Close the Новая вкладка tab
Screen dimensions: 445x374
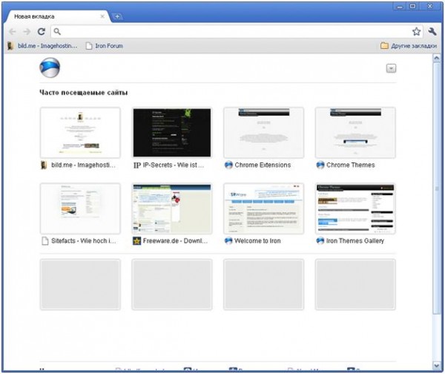pyautogui.click(x=102, y=16)
